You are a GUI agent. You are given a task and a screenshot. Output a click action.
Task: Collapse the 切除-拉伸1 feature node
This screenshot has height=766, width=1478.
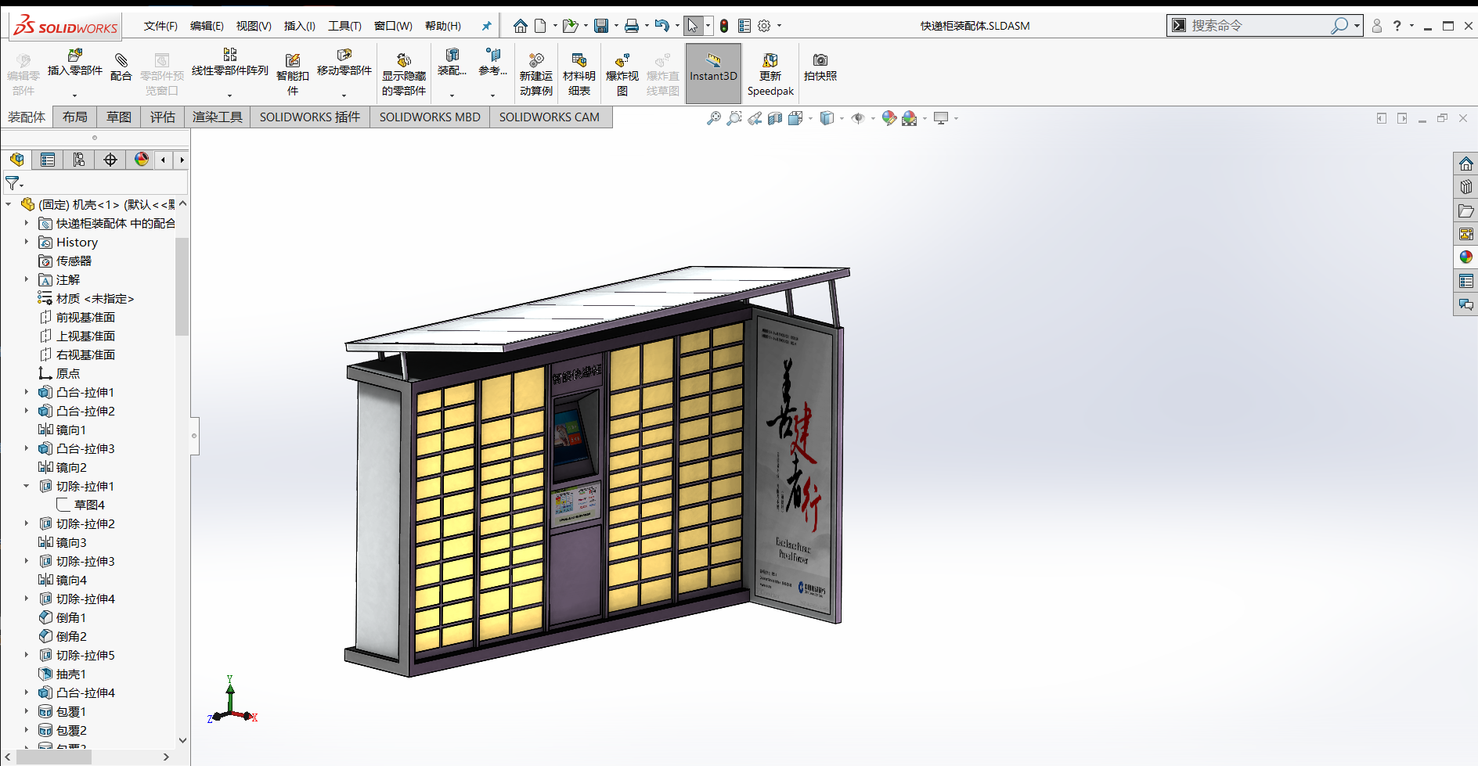tap(26, 486)
